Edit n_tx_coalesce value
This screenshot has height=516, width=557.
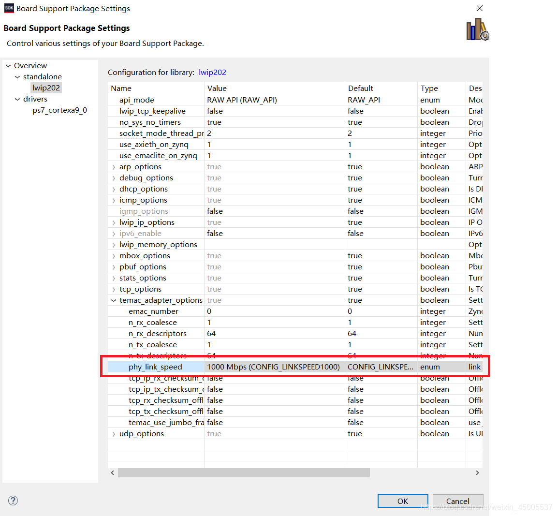[x=274, y=345]
